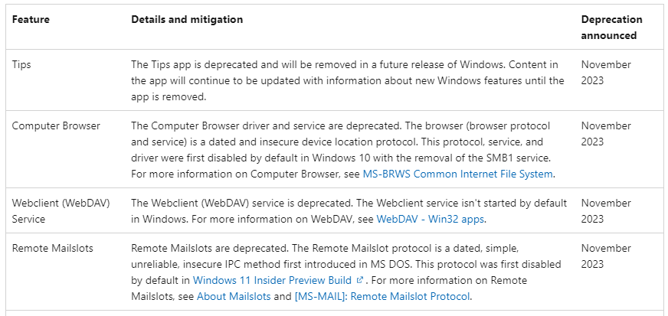Image resolution: width=668 pixels, height=316 pixels.
Task: Click the November 2023 date in Computer Browser row
Action: click(606, 133)
